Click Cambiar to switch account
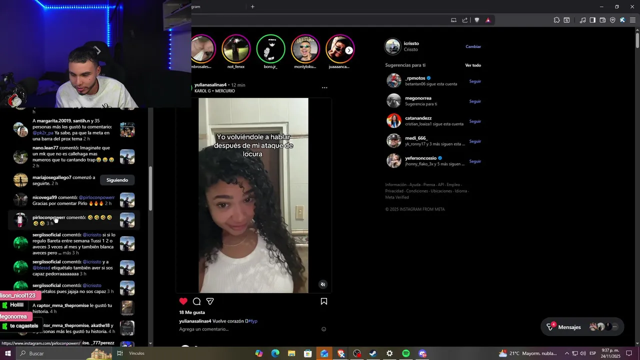640x360 pixels. tap(473, 46)
